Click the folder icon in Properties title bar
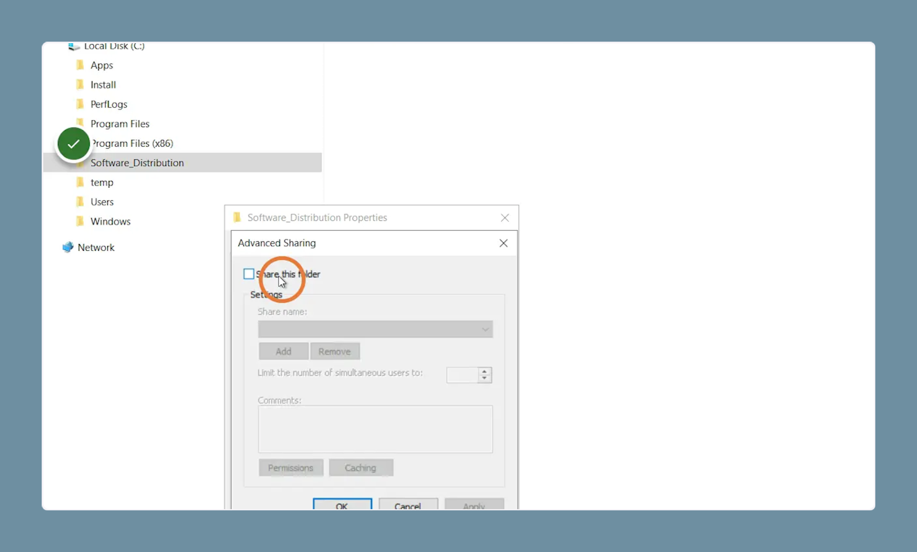The height and width of the screenshot is (552, 917). (237, 217)
